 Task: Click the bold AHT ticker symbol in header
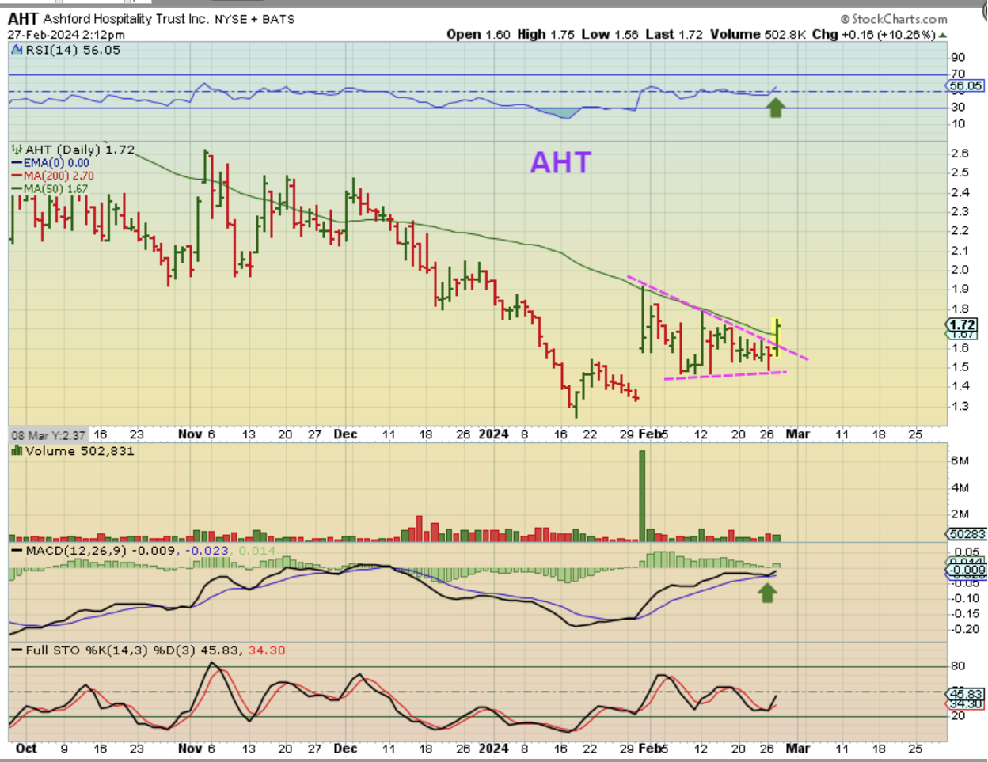pyautogui.click(x=23, y=18)
